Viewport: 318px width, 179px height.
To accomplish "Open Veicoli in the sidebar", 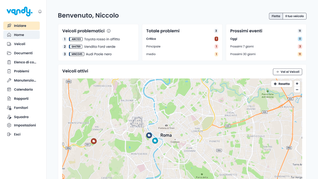I will pyautogui.click(x=20, y=44).
